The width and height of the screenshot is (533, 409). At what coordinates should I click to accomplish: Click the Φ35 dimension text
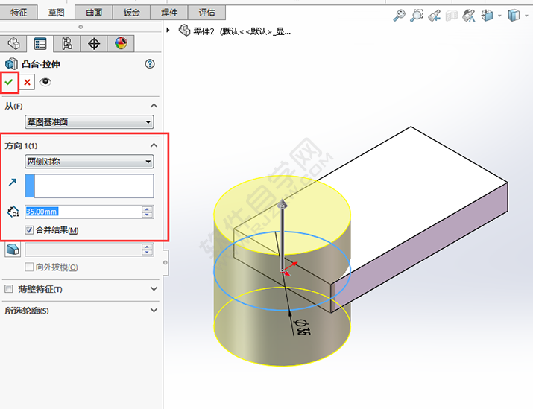tap(302, 327)
